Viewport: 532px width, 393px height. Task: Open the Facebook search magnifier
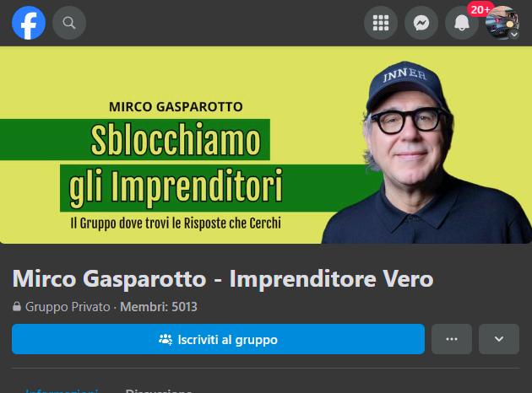point(69,23)
